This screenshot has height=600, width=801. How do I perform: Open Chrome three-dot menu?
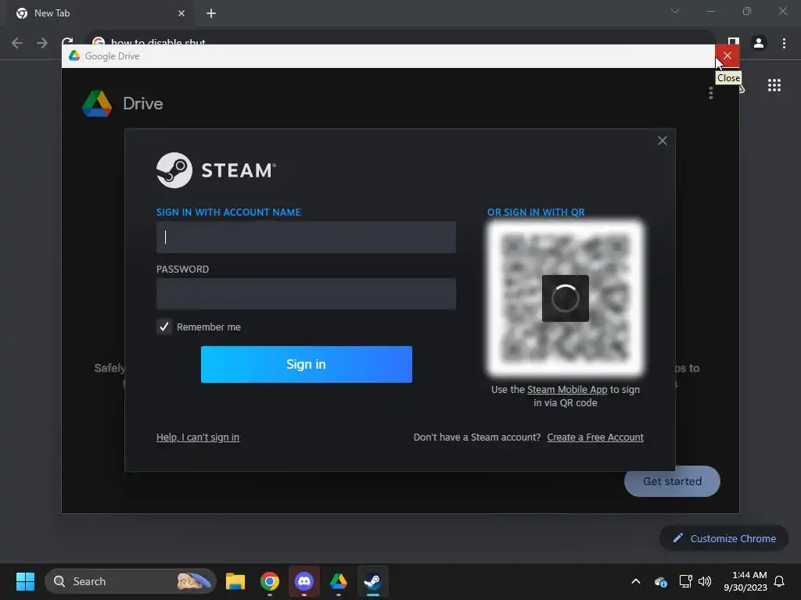pos(784,43)
